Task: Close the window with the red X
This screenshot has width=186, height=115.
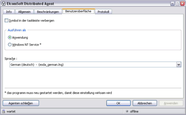Action: 182,4
